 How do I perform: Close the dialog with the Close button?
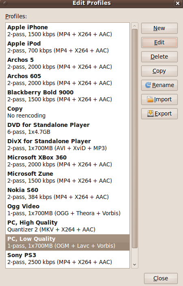point(161,278)
